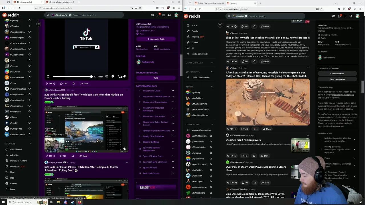The width and height of the screenshot is (365, 205).
Task: Open Home in gaming window sidebar
Action: pos(194,25)
